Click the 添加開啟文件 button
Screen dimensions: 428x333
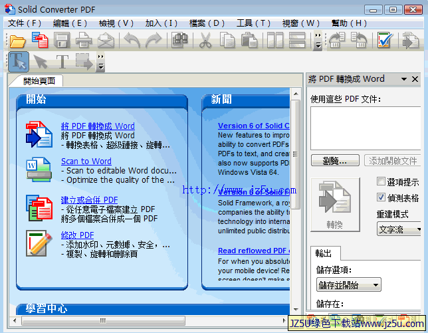point(393,160)
